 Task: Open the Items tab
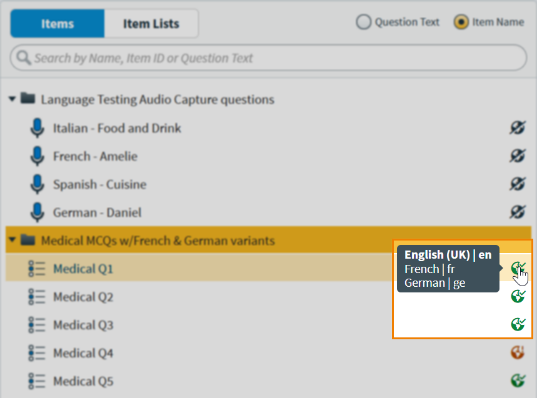[58, 24]
